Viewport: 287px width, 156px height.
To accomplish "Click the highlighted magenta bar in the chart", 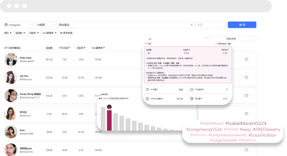I will 109,120.
